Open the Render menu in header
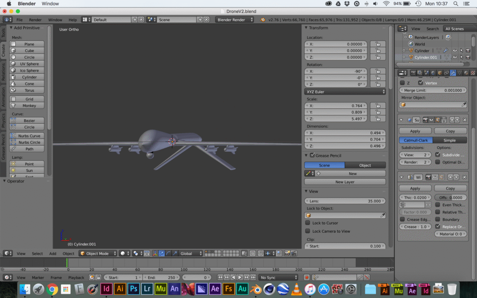The image size is (477, 298). point(35,20)
